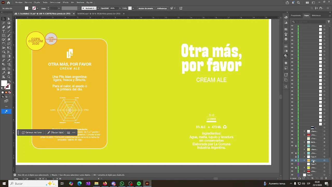This screenshot has height=187, width=332.
Task: Open the search icon in the top-right bar
Action: click(x=298, y=3)
